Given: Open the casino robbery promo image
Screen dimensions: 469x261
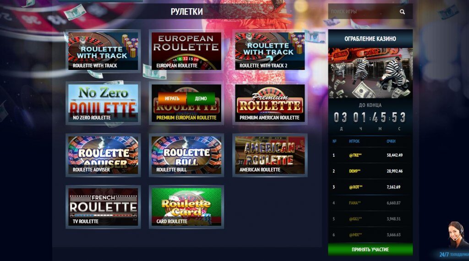Looking at the screenshot, I should tap(370, 73).
